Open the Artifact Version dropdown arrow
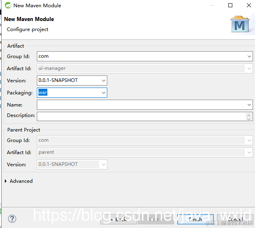Viewport: 255px width, 228px height. [104, 80]
